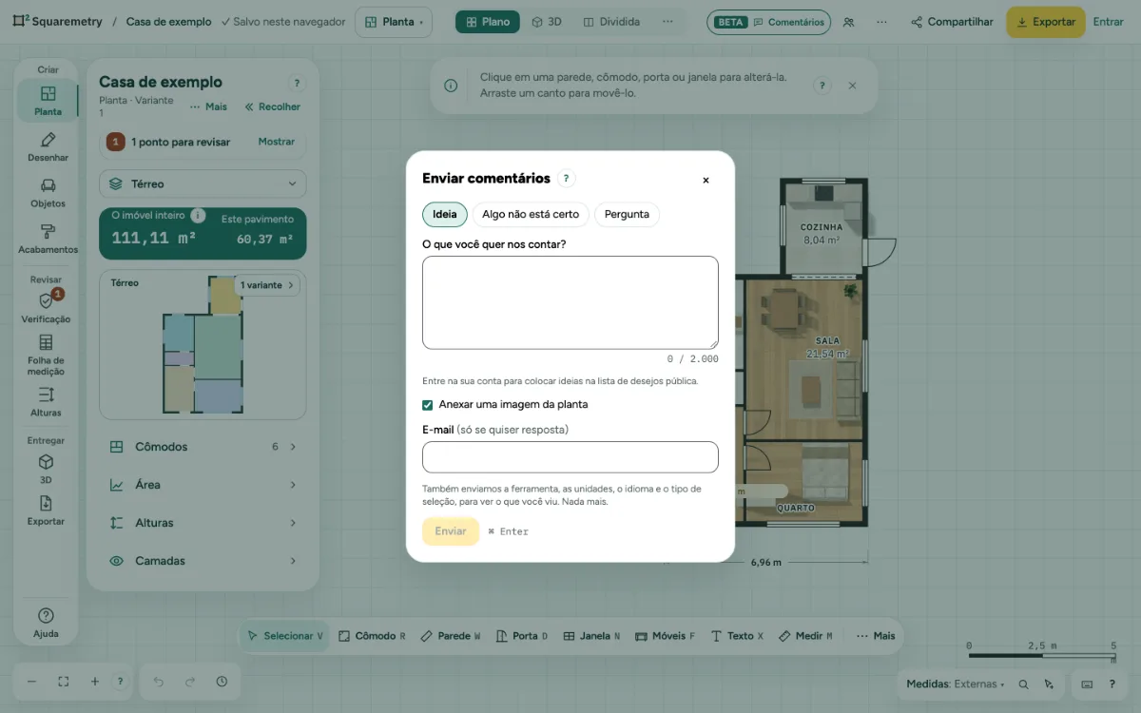Expand the Cômodos section
Screen dimensions: 1141x713
pyautogui.click(x=203, y=447)
